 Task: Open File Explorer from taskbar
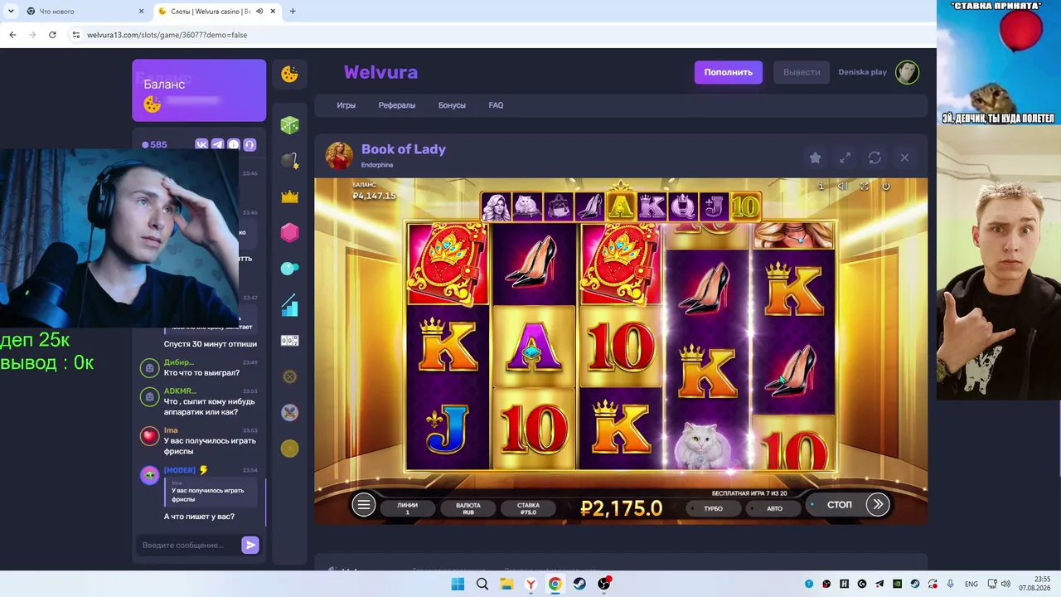[x=506, y=584]
